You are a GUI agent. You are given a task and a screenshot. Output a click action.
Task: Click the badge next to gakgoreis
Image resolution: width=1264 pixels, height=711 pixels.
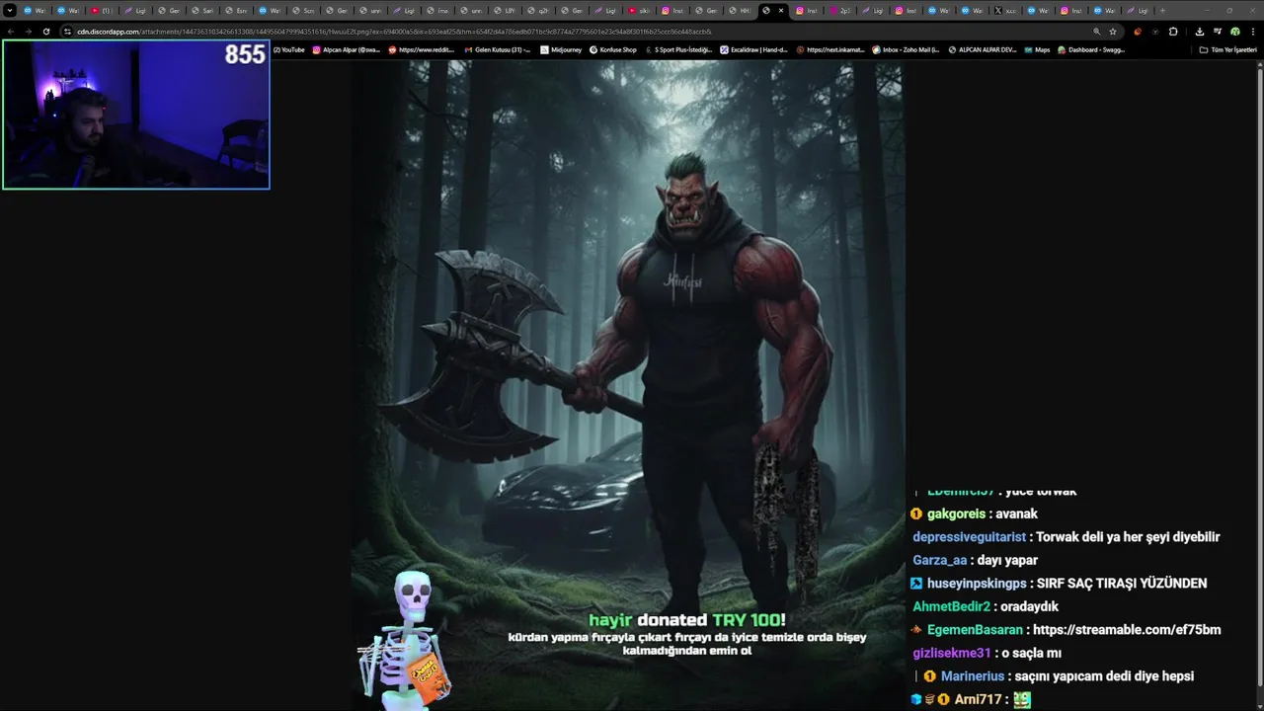point(916,513)
